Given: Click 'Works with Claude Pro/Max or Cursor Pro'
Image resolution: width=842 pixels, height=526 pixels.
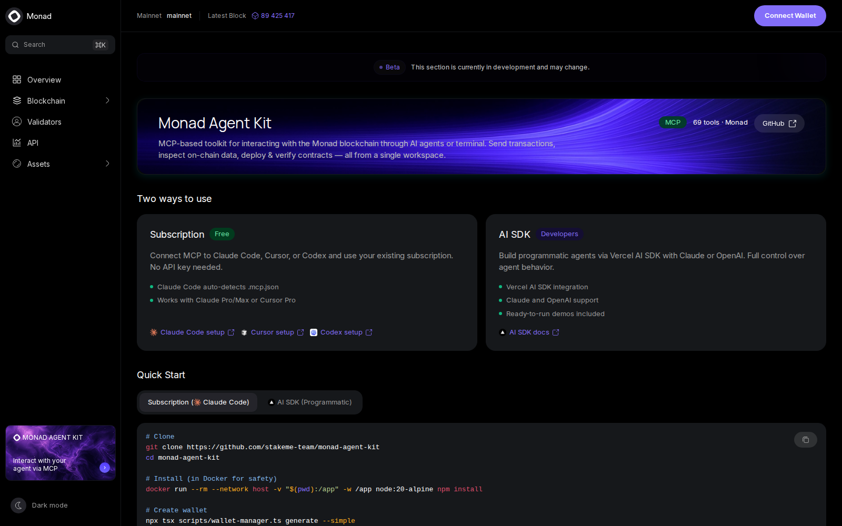Looking at the screenshot, I should click(x=226, y=300).
